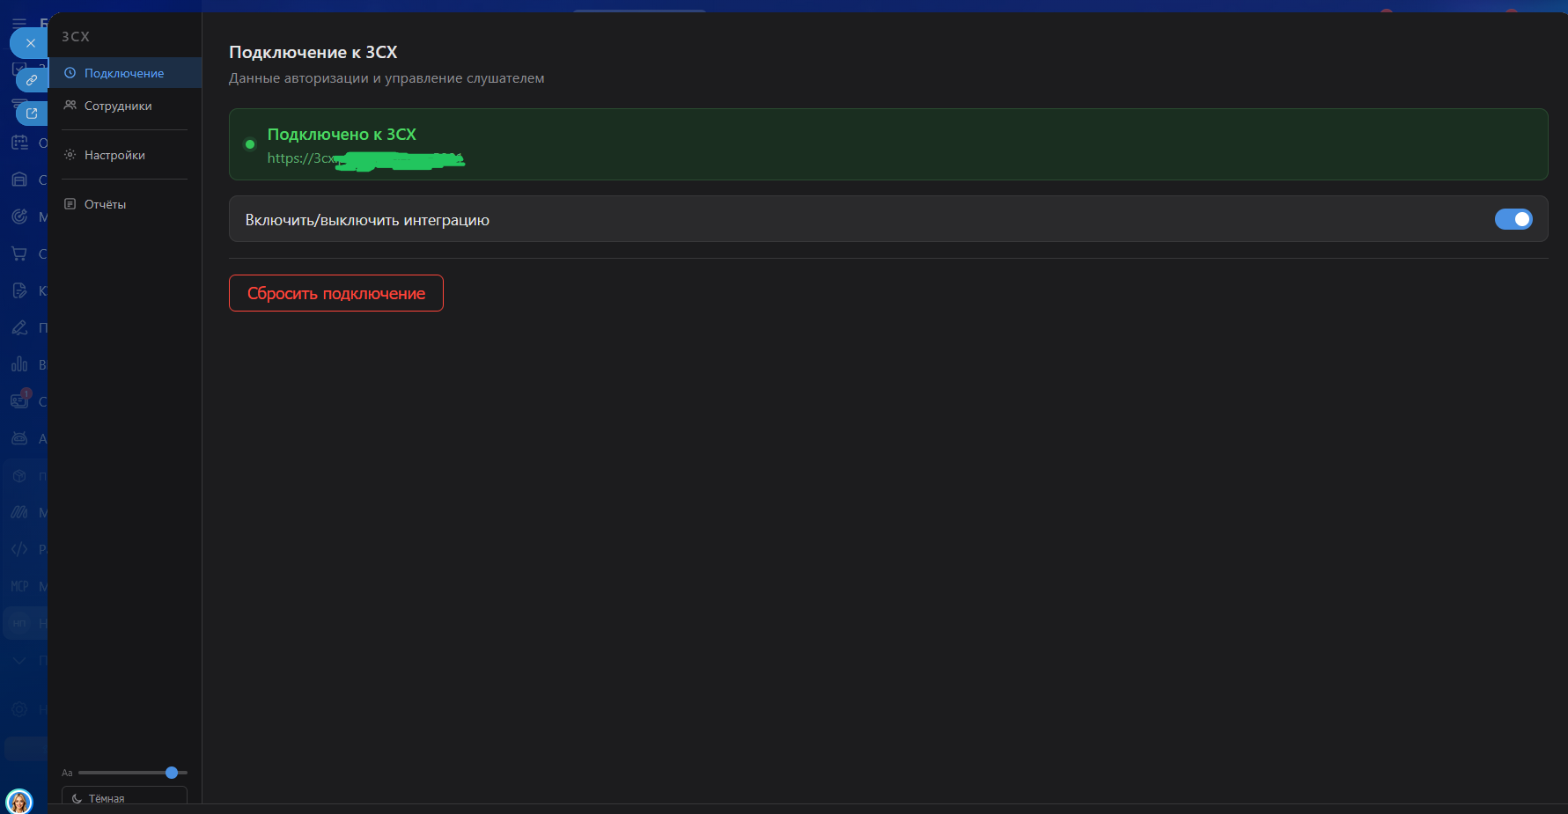Click the https://3cx connection URL
This screenshot has width=1568, height=814.
pyautogui.click(x=365, y=159)
